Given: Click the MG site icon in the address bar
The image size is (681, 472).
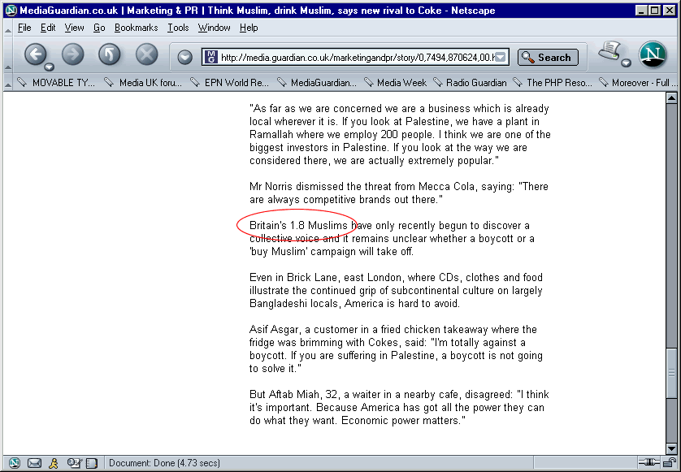Looking at the screenshot, I should pyautogui.click(x=211, y=57).
